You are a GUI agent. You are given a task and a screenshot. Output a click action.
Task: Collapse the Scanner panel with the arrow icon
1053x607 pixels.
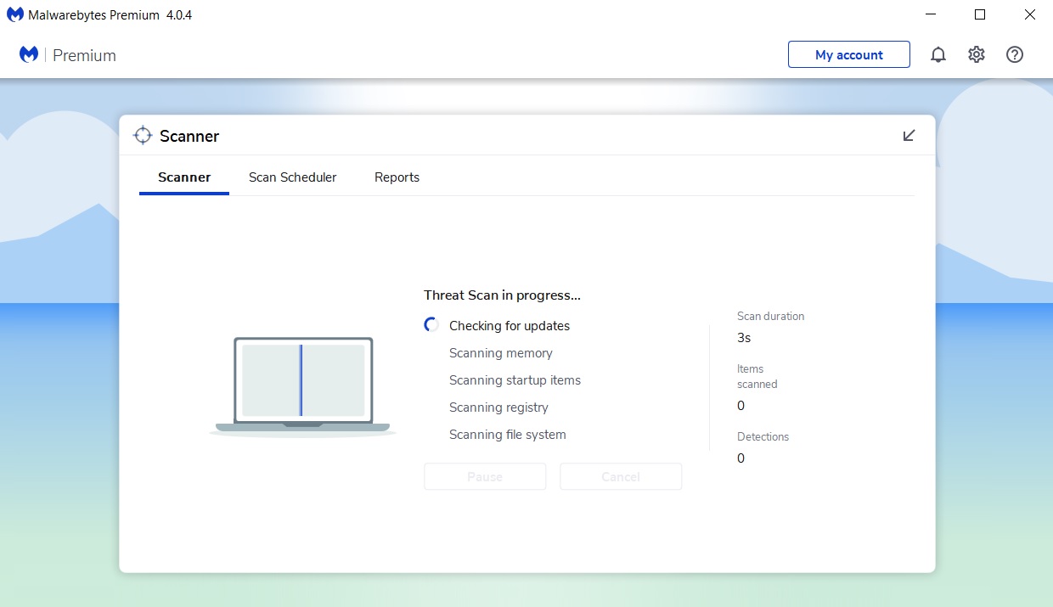click(x=909, y=136)
